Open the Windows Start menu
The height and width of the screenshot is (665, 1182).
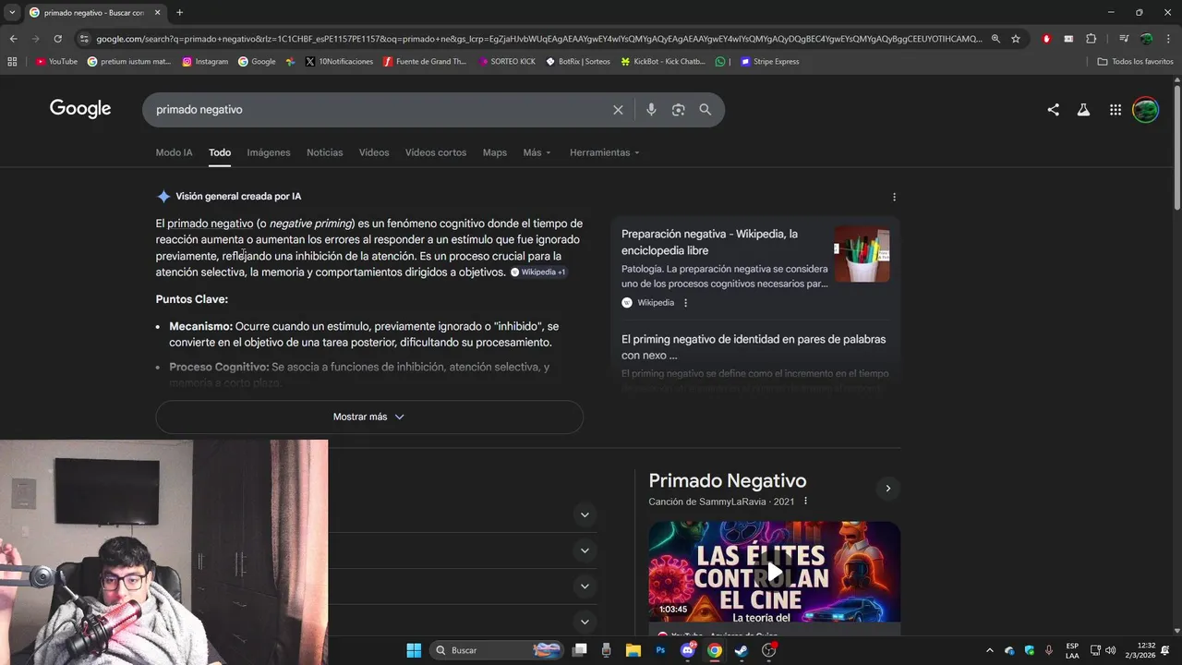click(414, 650)
